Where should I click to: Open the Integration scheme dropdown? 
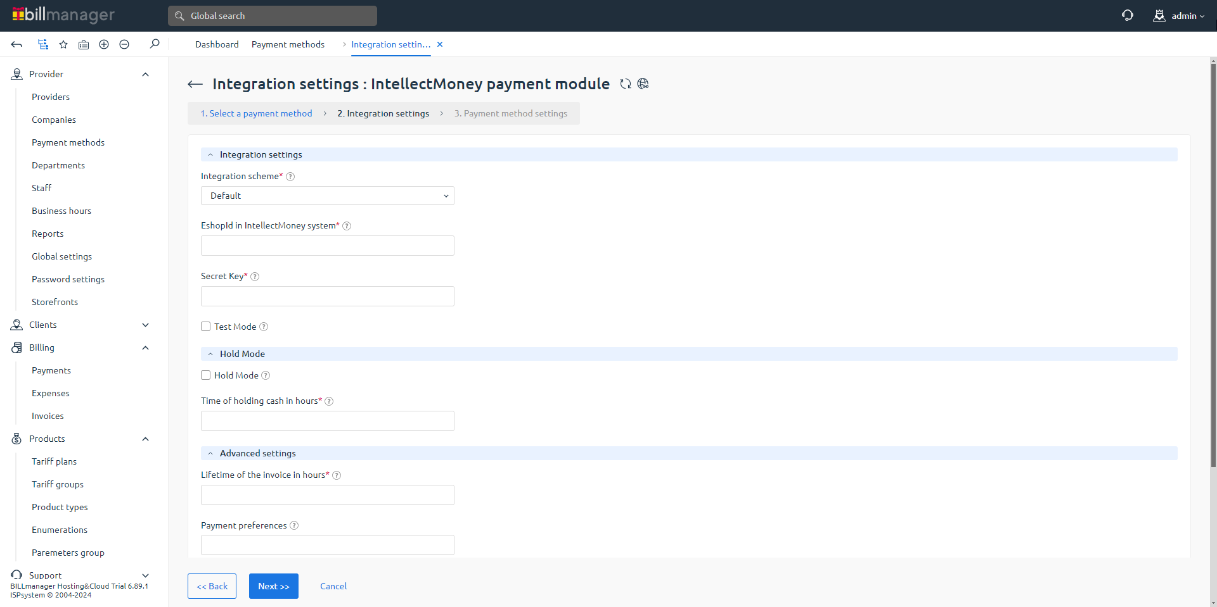pos(327,196)
